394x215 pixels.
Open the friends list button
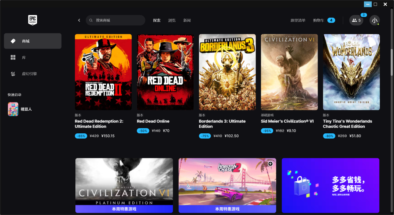tap(356, 20)
